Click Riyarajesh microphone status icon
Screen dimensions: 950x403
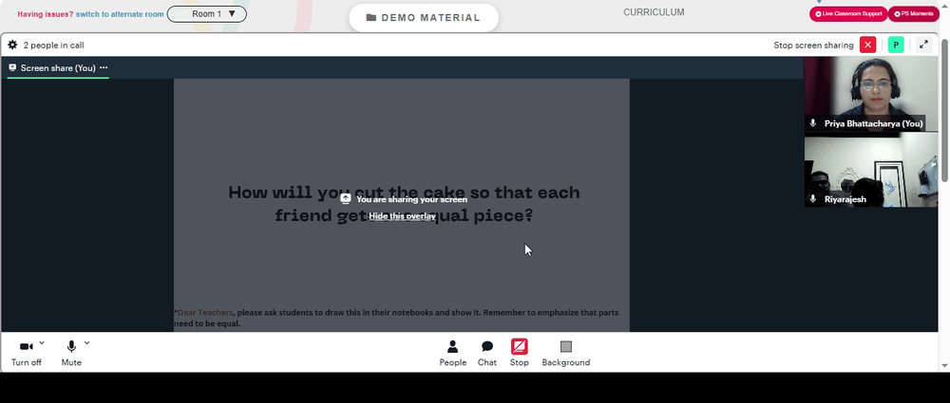[813, 199]
